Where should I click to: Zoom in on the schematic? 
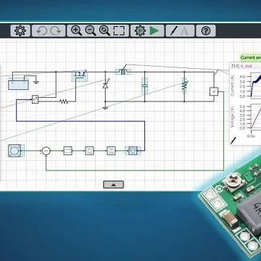point(76,30)
